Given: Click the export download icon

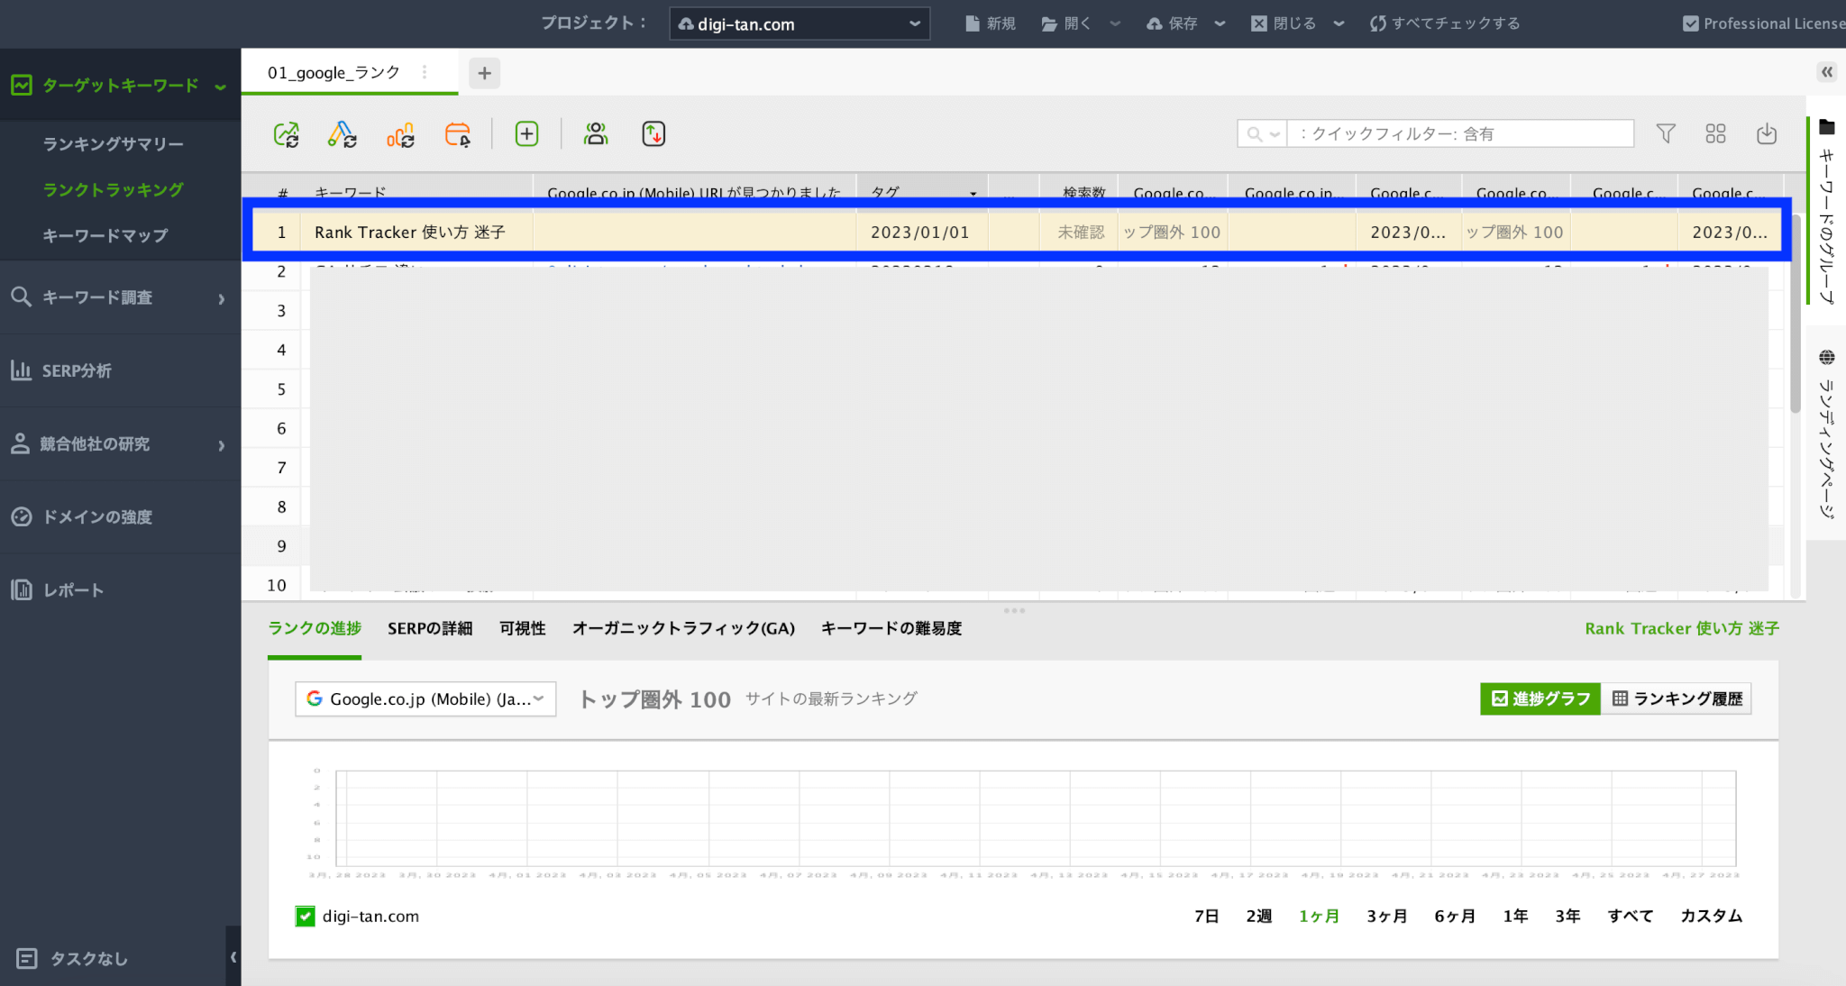Looking at the screenshot, I should [1767, 133].
